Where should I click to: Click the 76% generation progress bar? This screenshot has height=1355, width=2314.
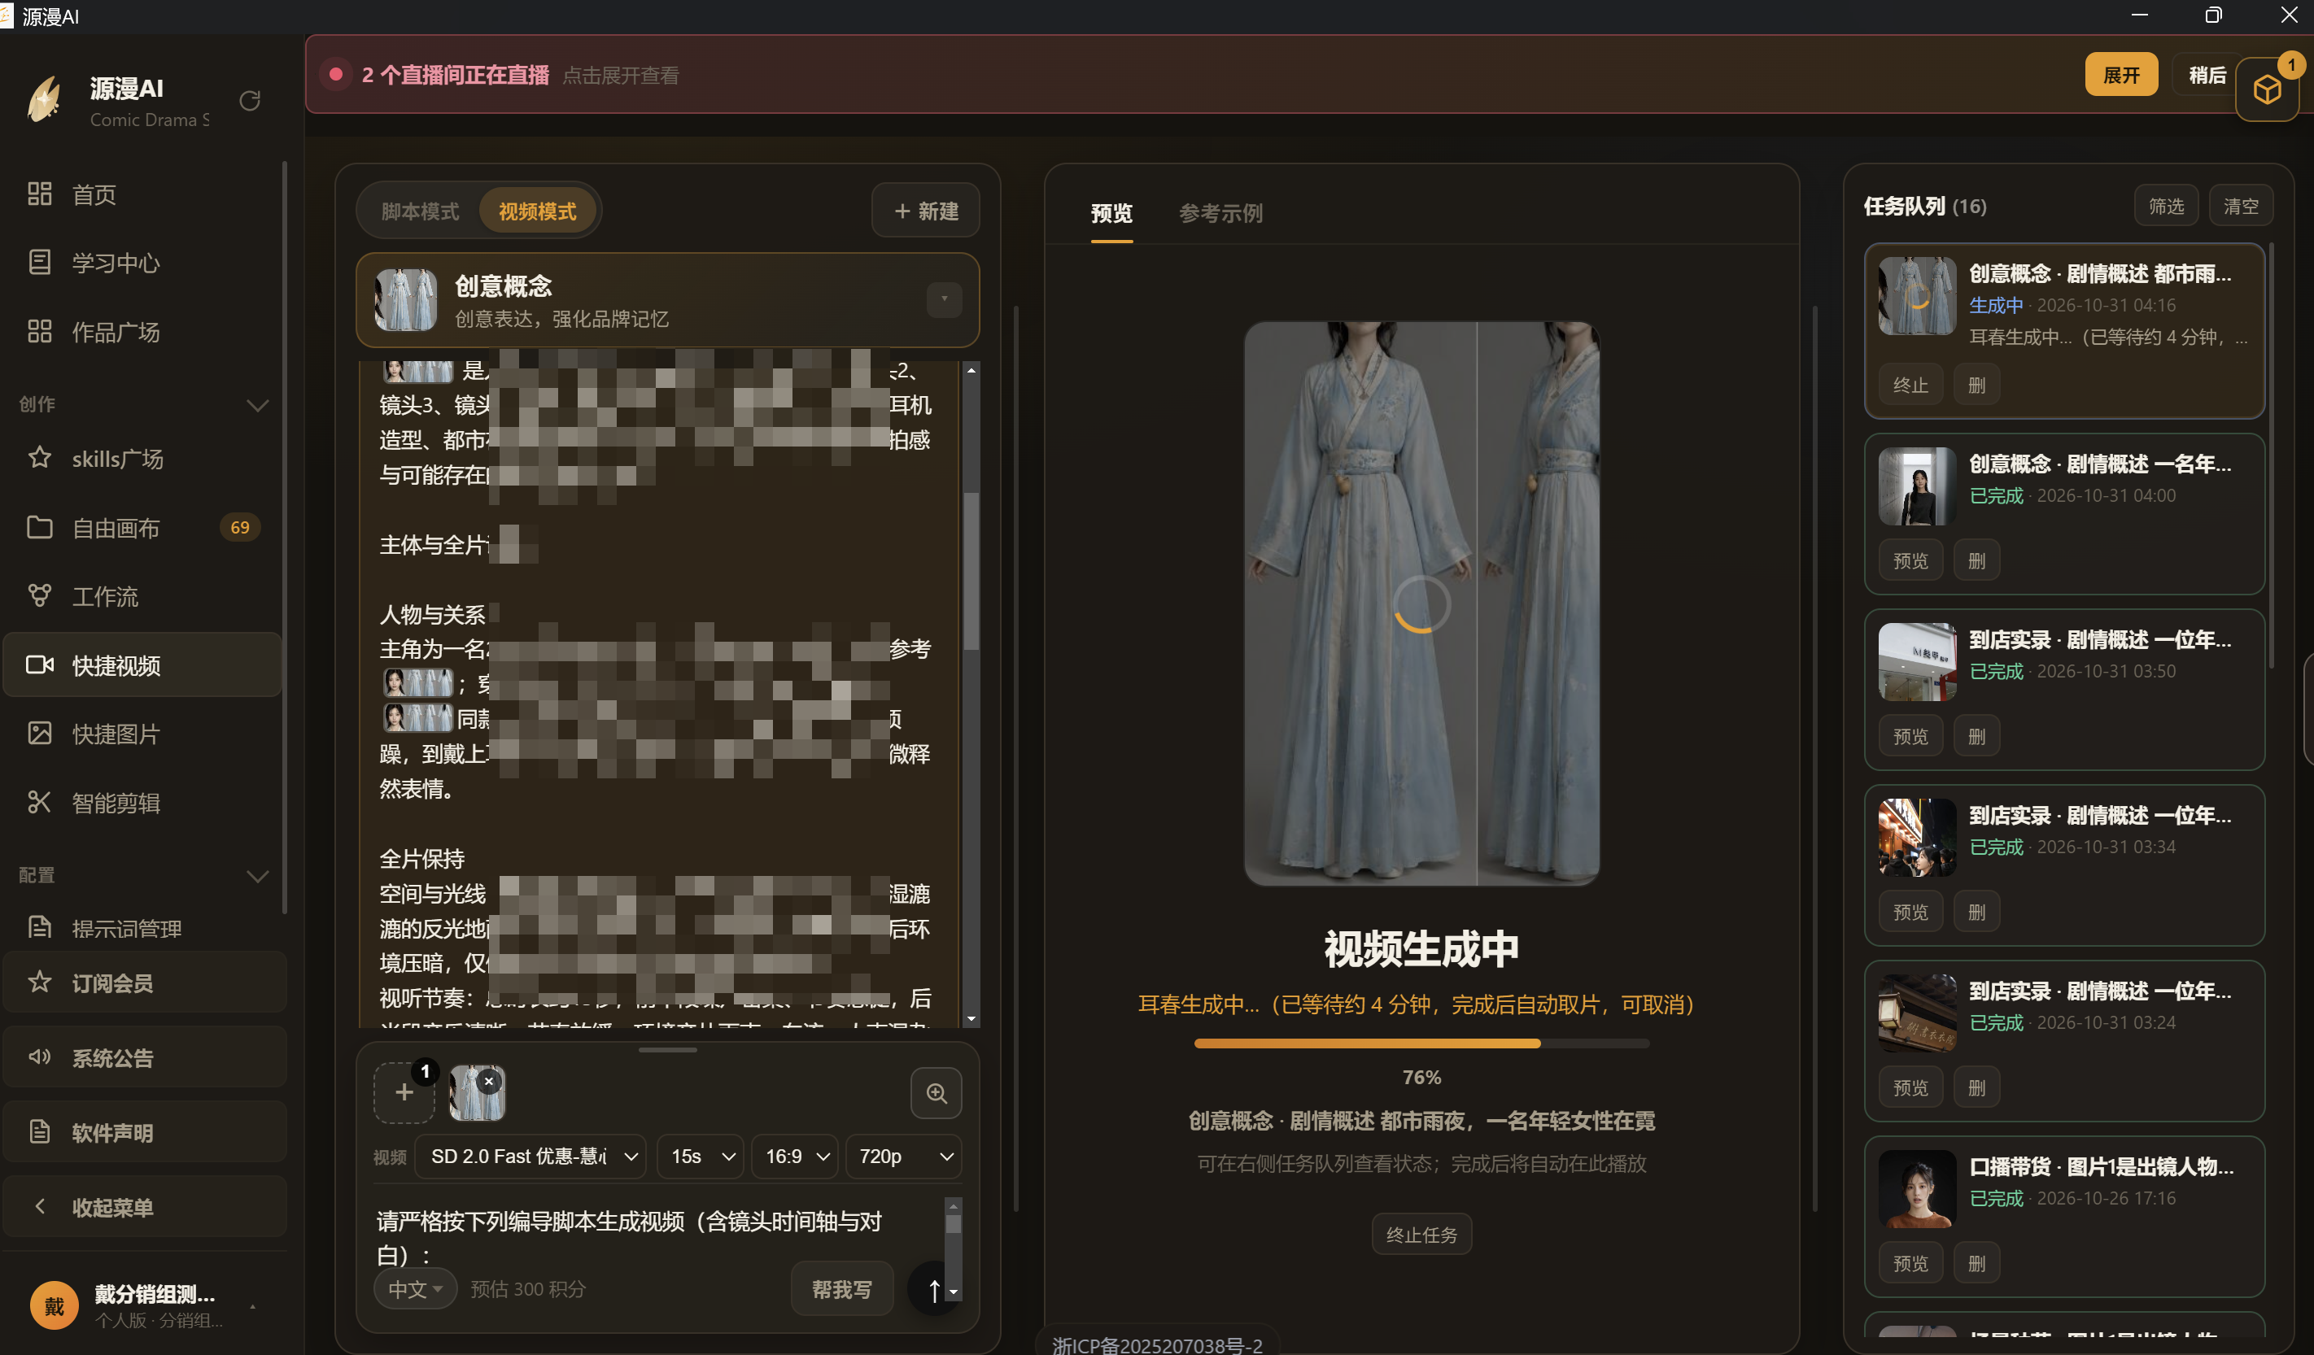pos(1421,1043)
